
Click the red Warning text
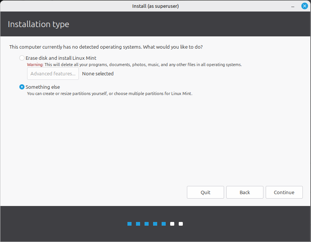35,65
